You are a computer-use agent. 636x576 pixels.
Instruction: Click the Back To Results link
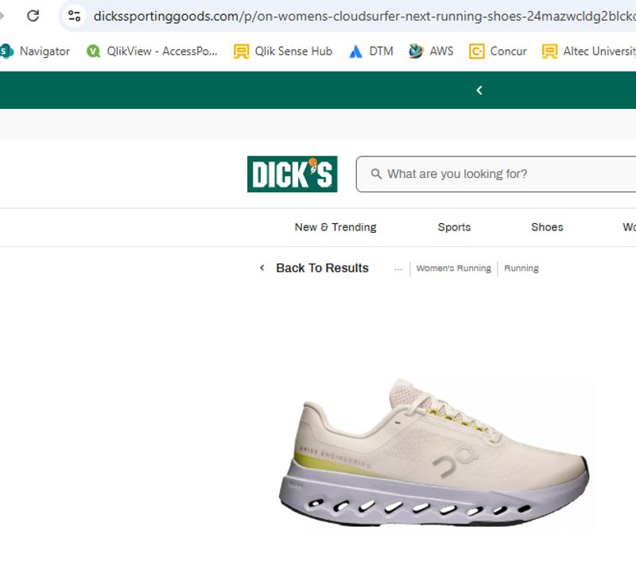pos(322,268)
